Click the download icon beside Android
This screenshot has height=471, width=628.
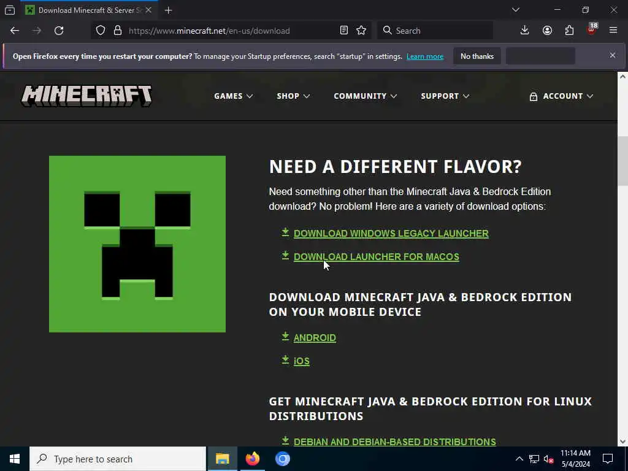tap(285, 337)
